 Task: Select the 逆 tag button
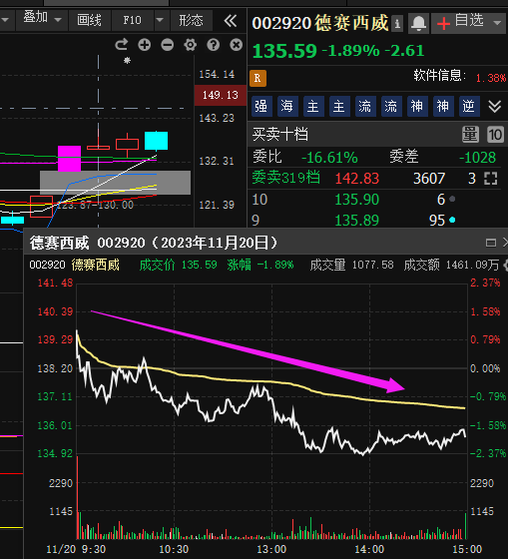pos(469,106)
